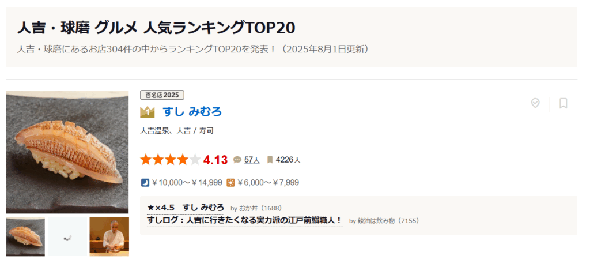
Task: Click the dinner moon price icon
Action: click(x=145, y=183)
